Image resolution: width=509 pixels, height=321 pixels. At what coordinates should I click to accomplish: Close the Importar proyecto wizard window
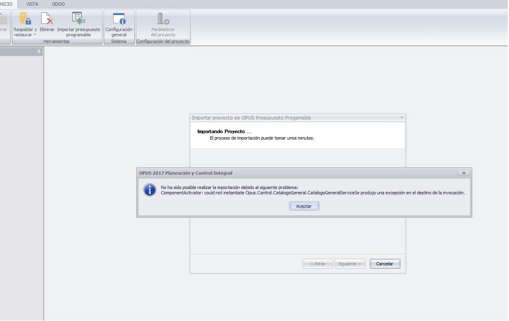(x=402, y=117)
